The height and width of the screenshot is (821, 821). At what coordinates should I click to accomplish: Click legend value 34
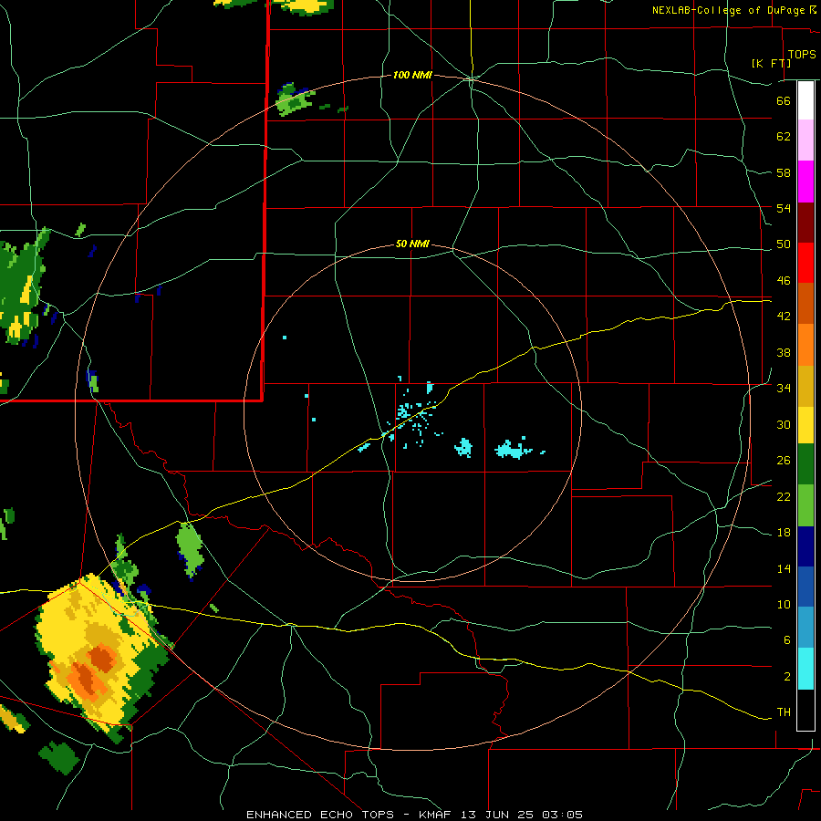click(x=784, y=389)
